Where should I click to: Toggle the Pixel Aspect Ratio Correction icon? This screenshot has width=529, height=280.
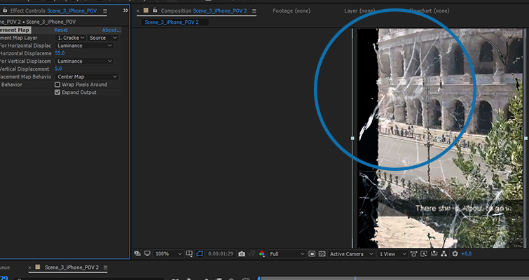point(413,253)
